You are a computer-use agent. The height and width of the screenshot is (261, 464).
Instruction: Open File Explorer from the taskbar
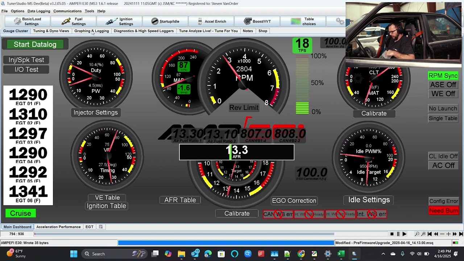point(181,254)
